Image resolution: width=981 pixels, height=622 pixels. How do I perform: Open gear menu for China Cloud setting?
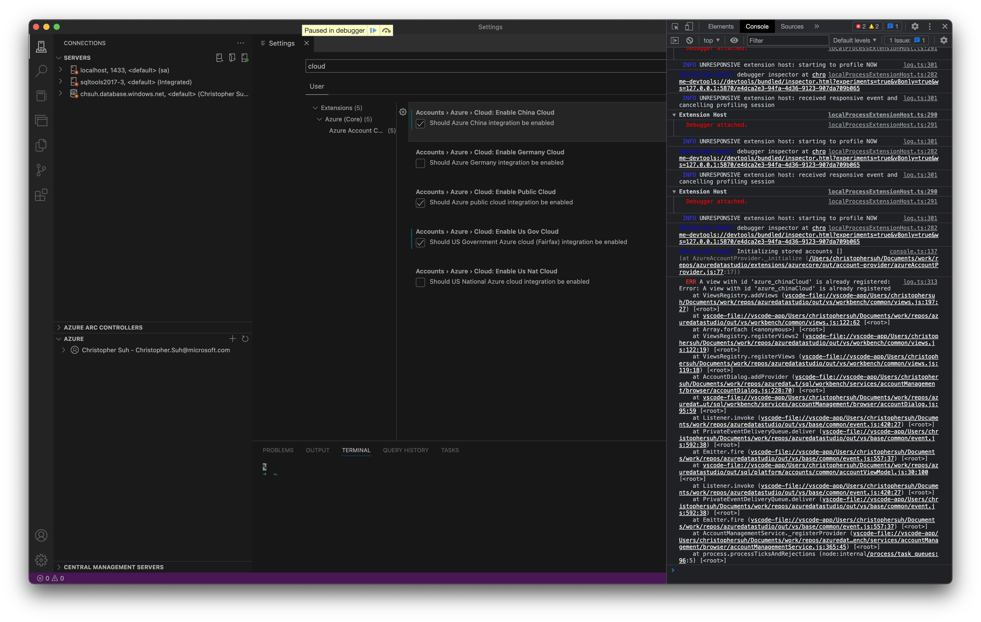(x=403, y=112)
